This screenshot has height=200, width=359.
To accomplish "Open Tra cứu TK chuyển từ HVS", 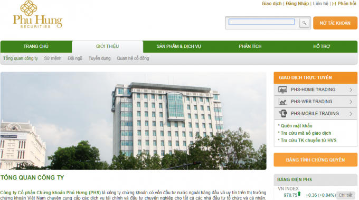I will pos(309,141).
